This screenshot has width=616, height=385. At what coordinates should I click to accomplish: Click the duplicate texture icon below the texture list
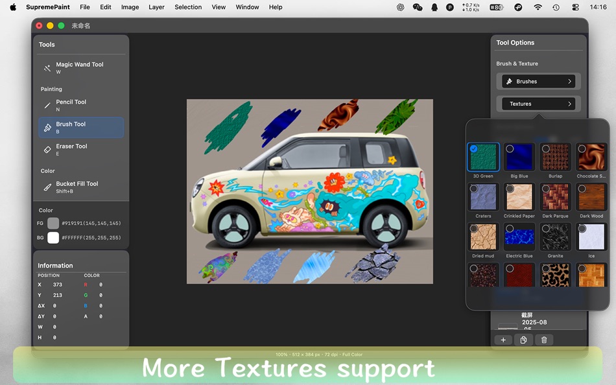(523, 340)
